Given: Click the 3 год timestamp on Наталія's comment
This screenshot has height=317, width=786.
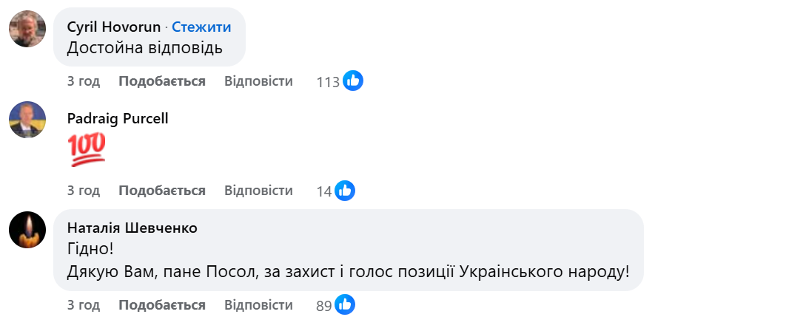Looking at the screenshot, I should point(84,304).
